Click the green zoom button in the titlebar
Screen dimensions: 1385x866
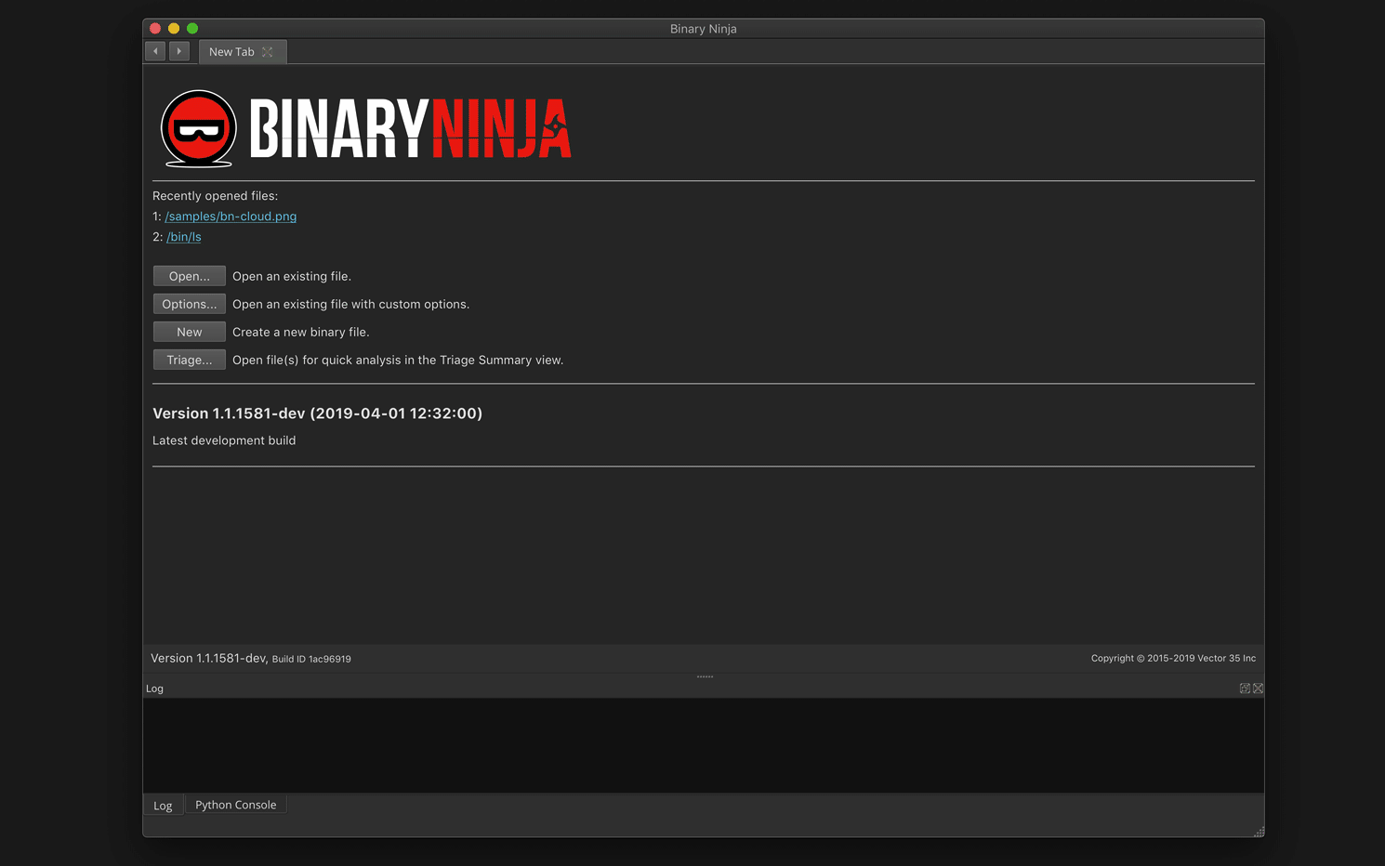tap(191, 28)
